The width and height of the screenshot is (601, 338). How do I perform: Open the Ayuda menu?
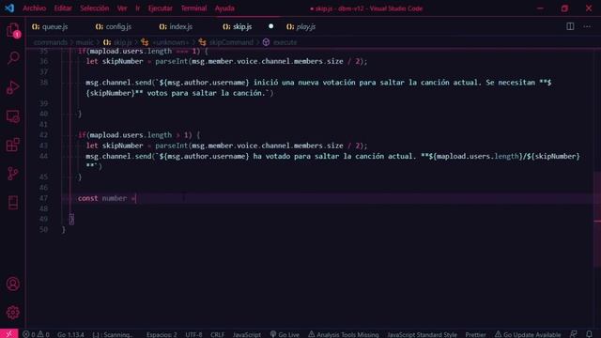point(224,8)
